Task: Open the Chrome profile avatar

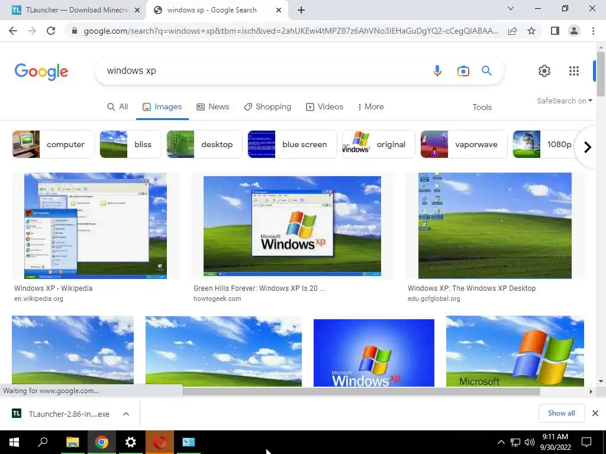Action: [574, 31]
